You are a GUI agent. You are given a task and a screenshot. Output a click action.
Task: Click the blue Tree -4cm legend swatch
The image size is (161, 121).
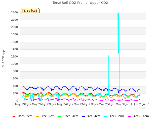pyautogui.click(x=84, y=116)
